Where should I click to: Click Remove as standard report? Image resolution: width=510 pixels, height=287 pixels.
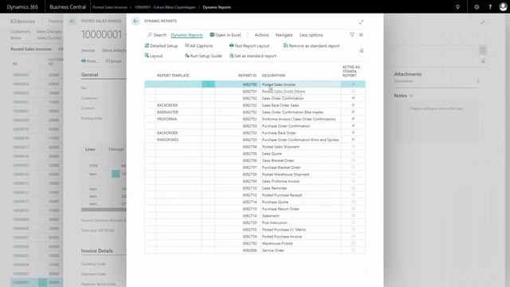click(312, 46)
